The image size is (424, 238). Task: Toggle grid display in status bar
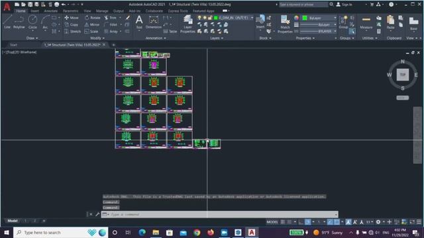(283, 222)
